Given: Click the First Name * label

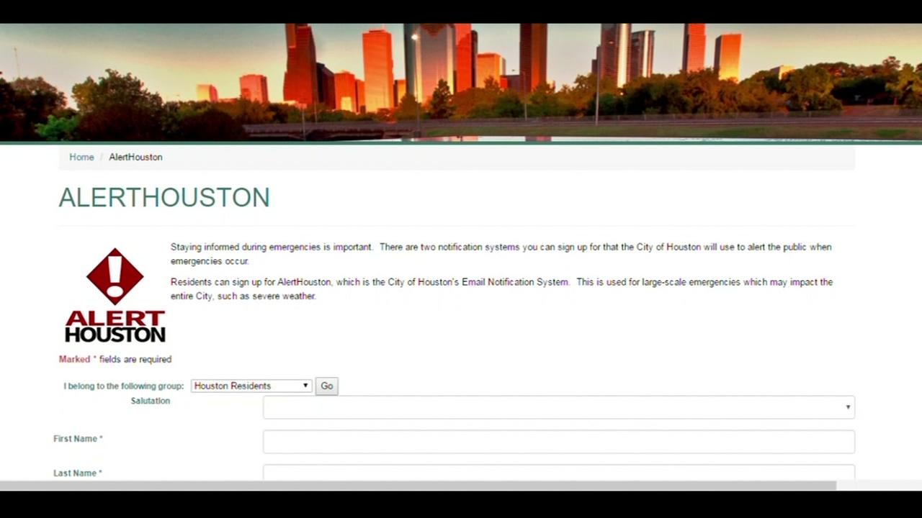Looking at the screenshot, I should tap(78, 439).
